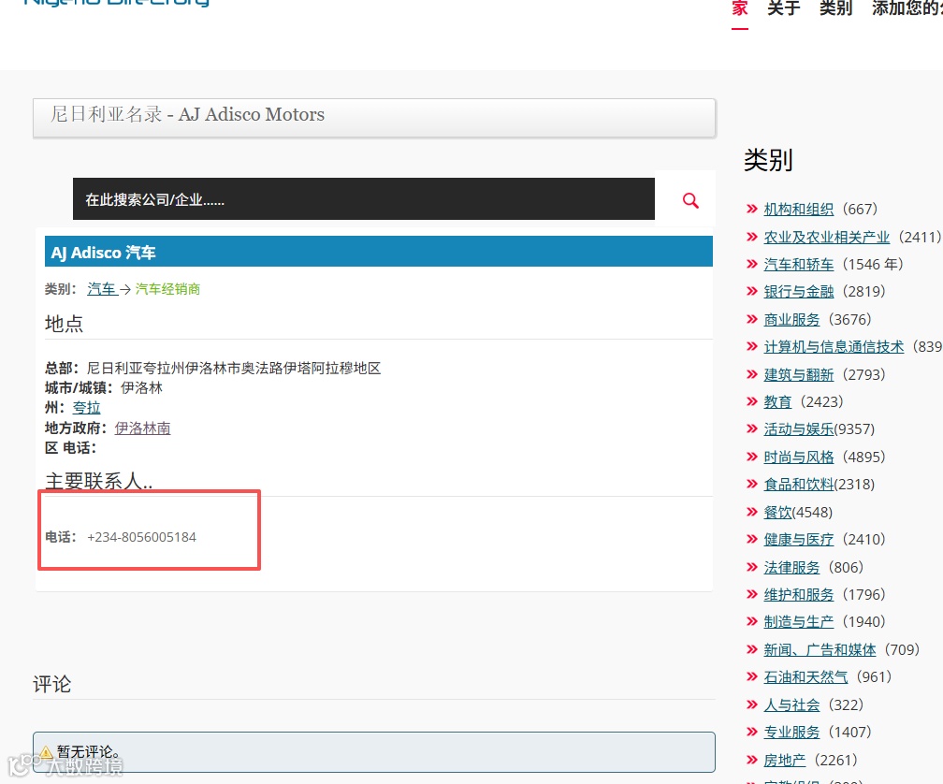This screenshot has width=943, height=784.
Task: Click the double-arrow icon beside 教育
Action: [752, 401]
